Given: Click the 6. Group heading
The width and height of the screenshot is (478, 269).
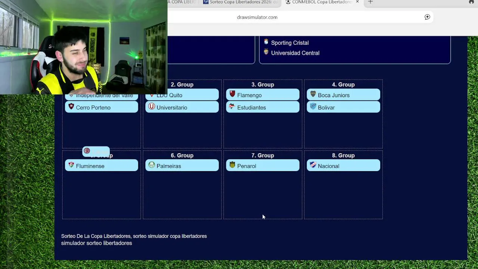Looking at the screenshot, I should point(182,155).
